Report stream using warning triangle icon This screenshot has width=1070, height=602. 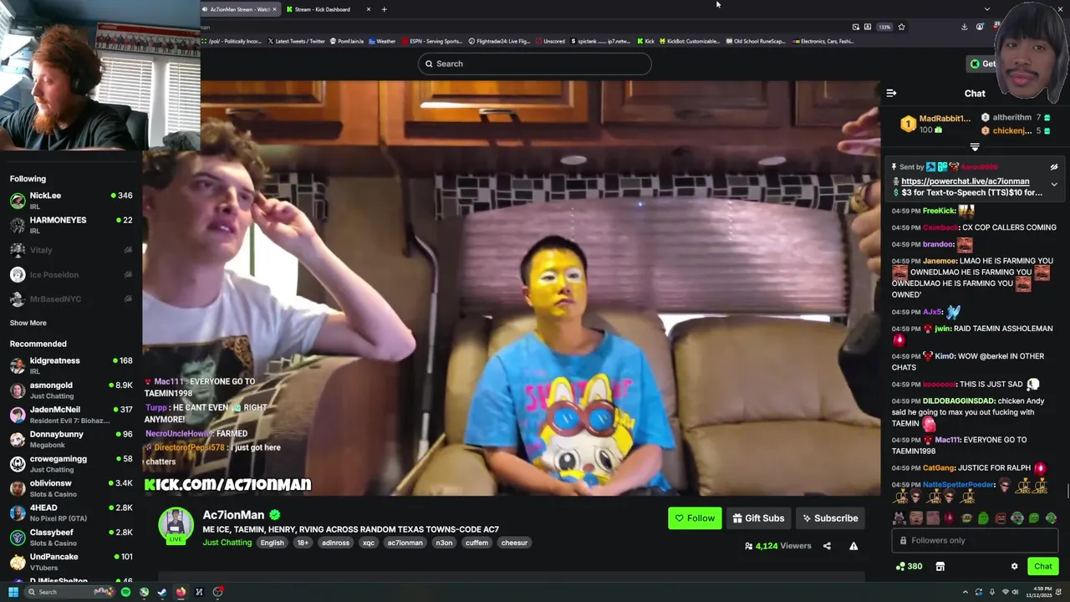pos(853,546)
